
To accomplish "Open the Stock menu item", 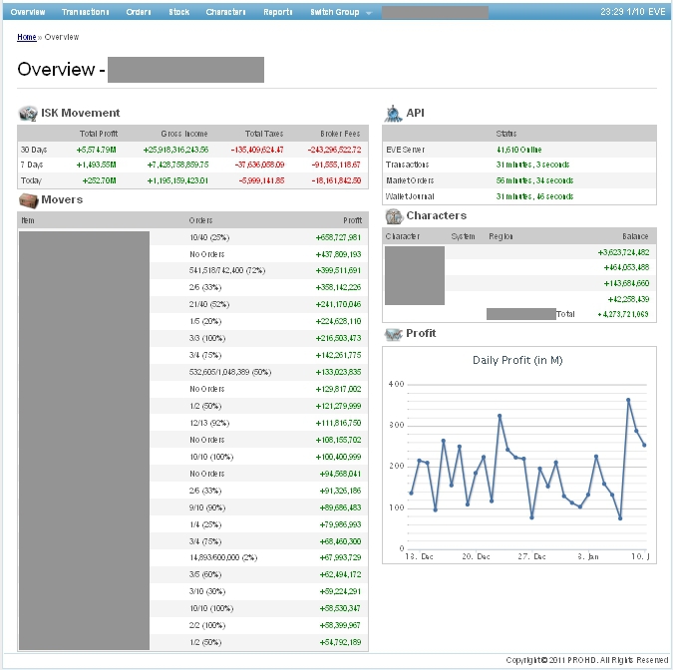I will [179, 12].
